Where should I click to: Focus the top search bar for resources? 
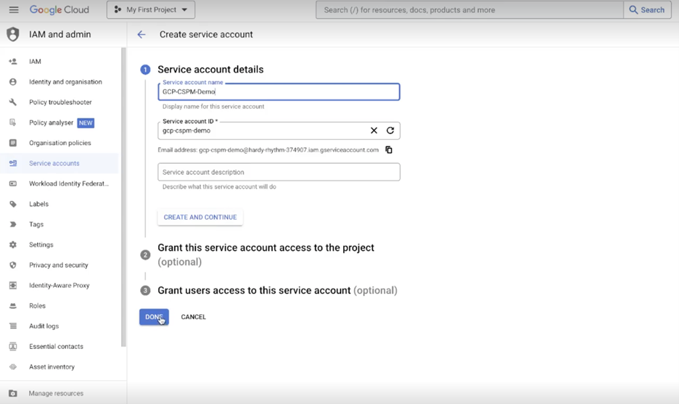[x=469, y=10]
